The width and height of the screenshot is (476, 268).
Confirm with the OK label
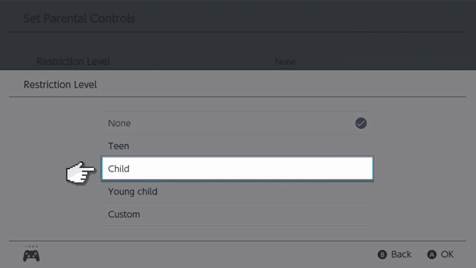(447, 255)
